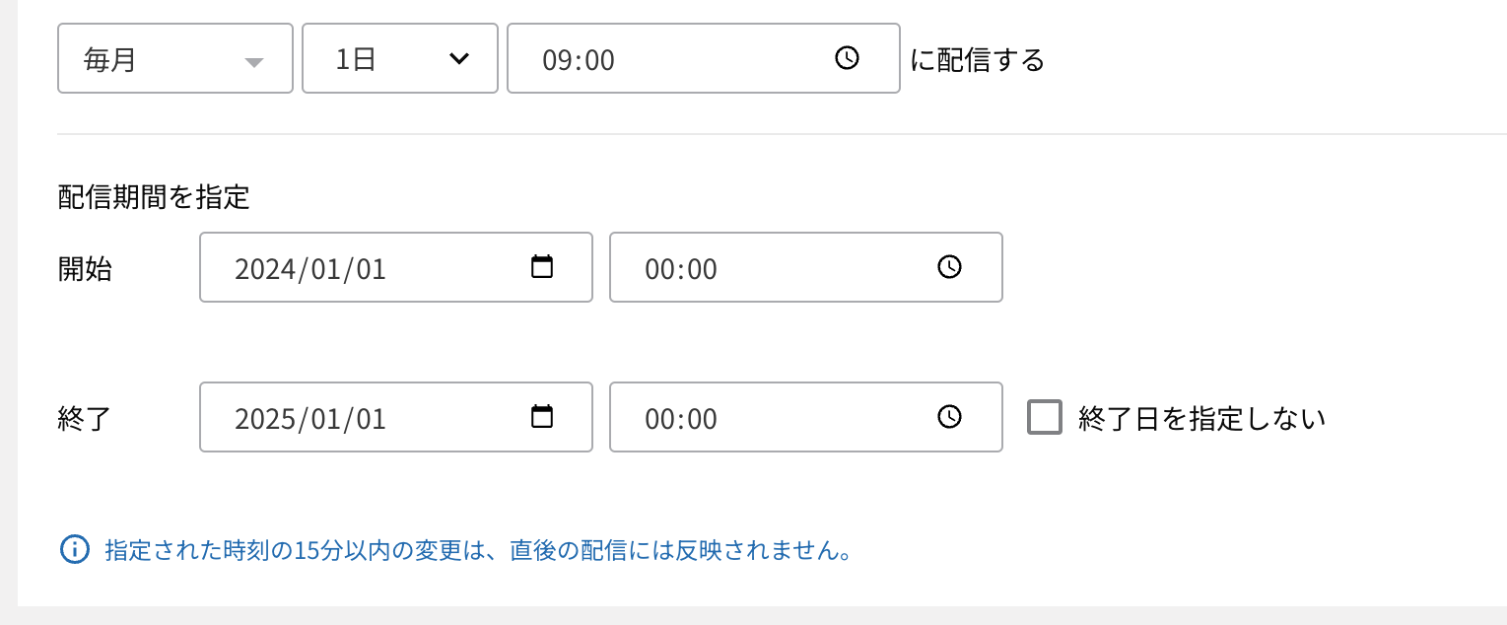Click into the 09:00 delivery time field
Image resolution: width=1507 pixels, height=625 pixels.
point(670,59)
